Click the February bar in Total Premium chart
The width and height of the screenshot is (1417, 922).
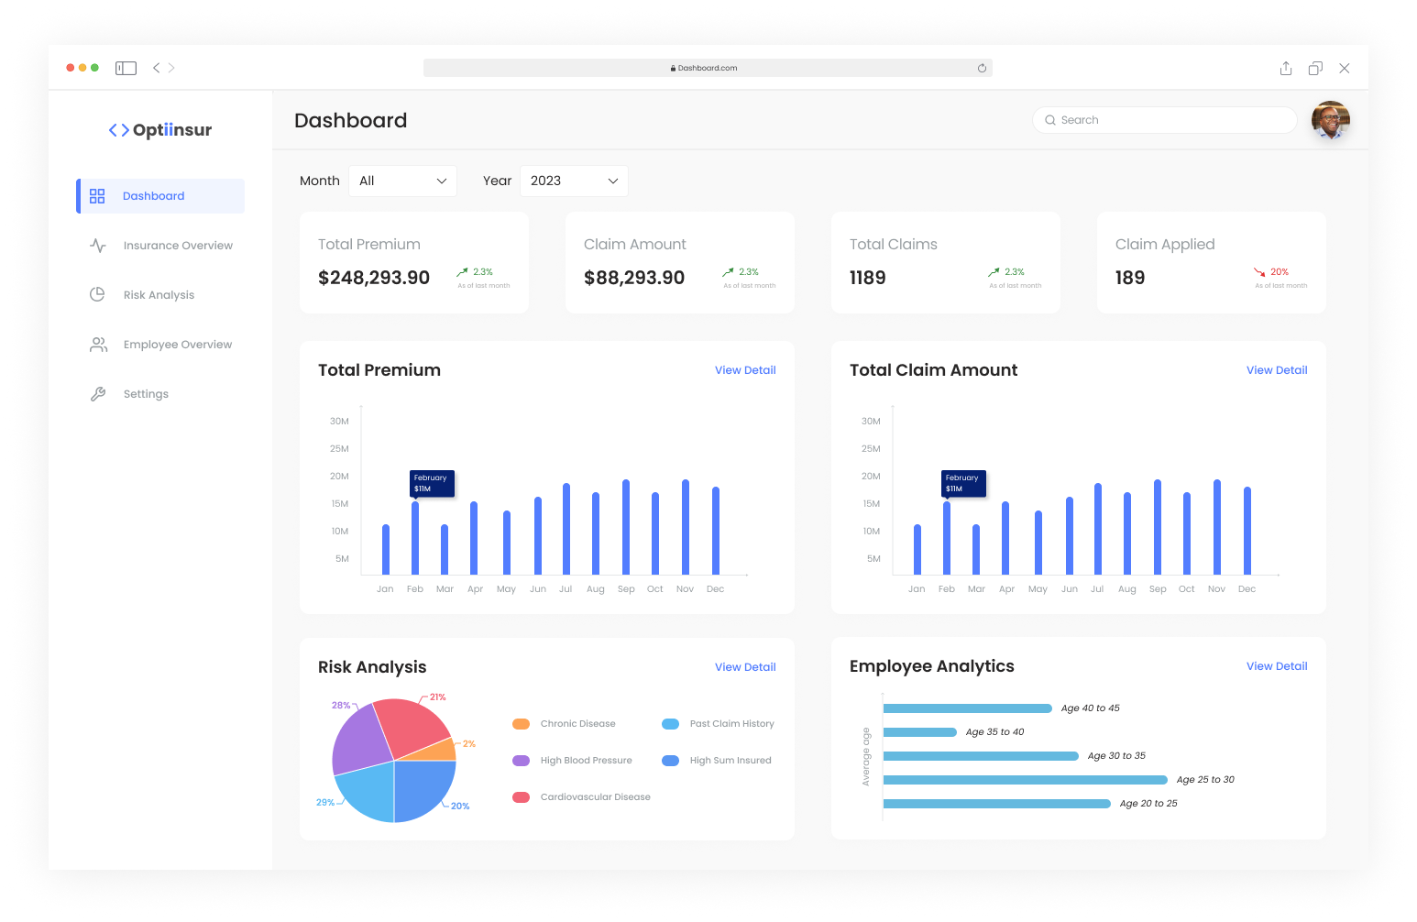(x=415, y=538)
